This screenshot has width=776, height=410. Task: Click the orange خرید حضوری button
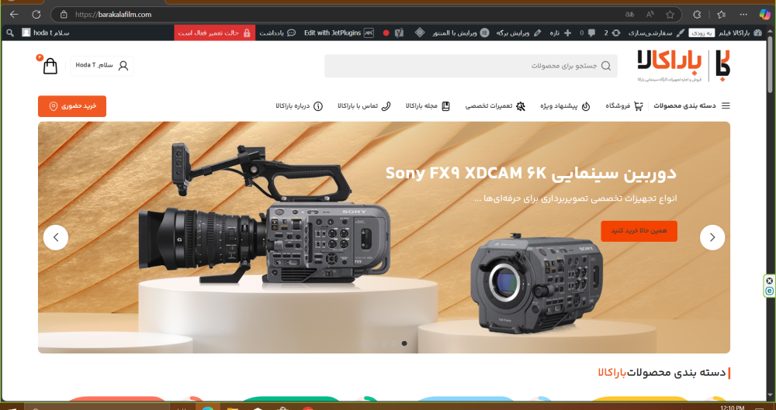point(72,106)
